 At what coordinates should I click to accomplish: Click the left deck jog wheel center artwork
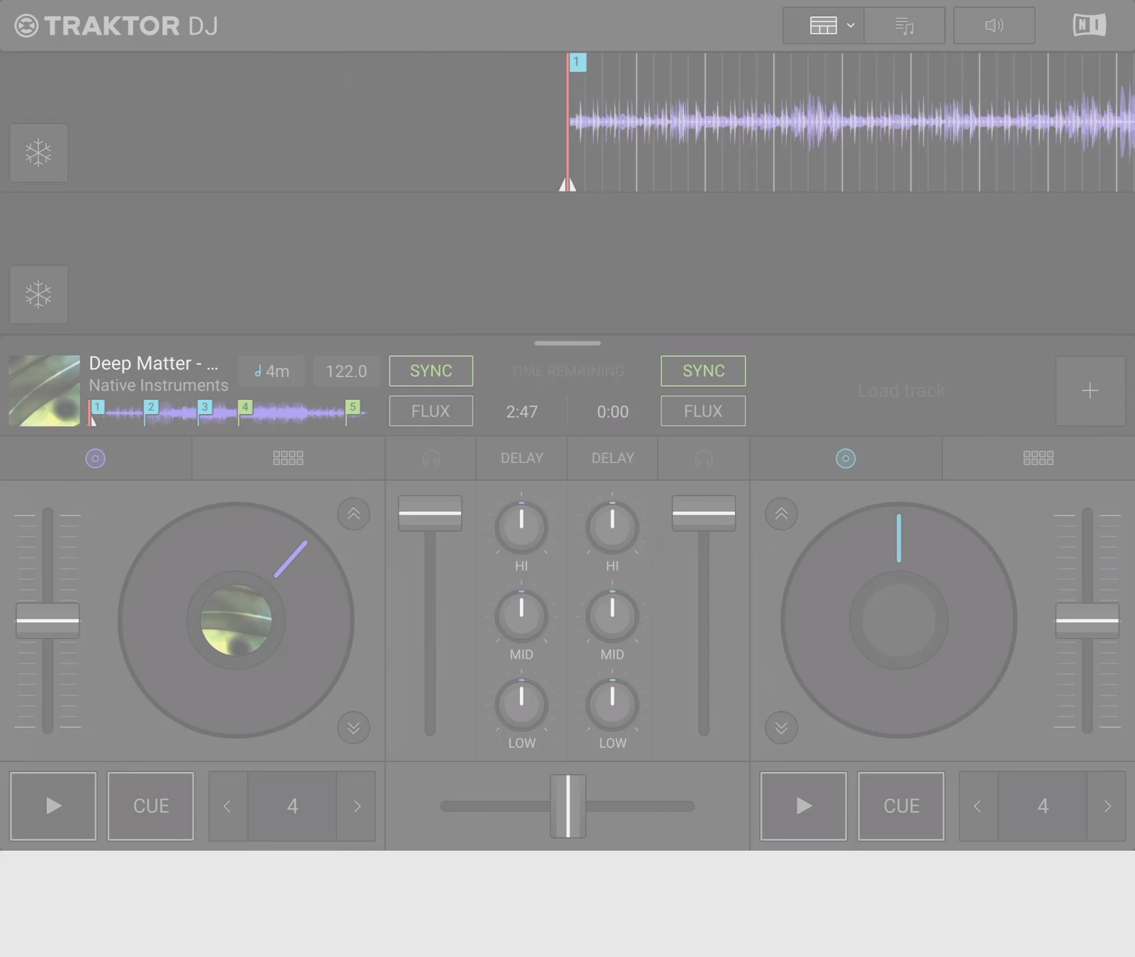click(x=236, y=620)
